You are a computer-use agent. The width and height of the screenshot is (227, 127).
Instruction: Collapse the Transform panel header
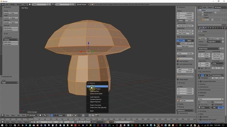pyautogui.click(x=181, y=7)
